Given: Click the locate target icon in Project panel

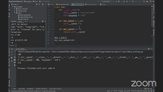Looking at the screenshot, I should pyautogui.click(x=37, y=4).
